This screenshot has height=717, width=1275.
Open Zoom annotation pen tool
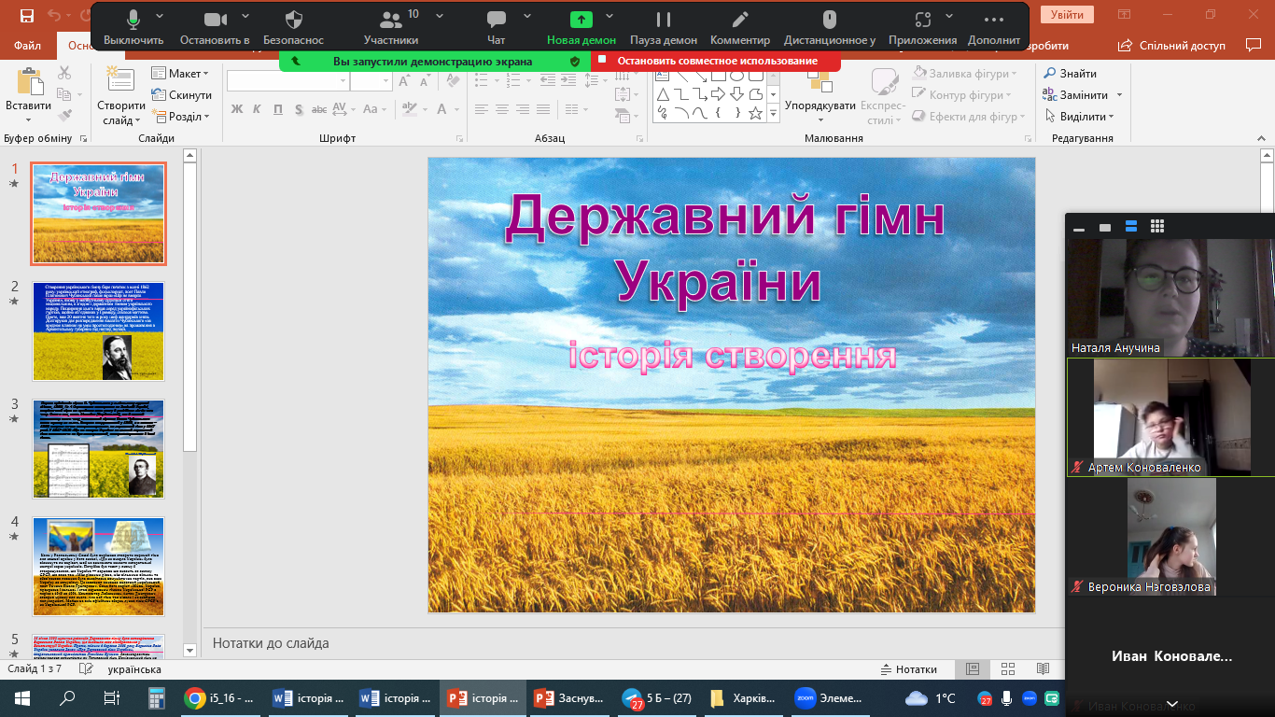coord(740,27)
